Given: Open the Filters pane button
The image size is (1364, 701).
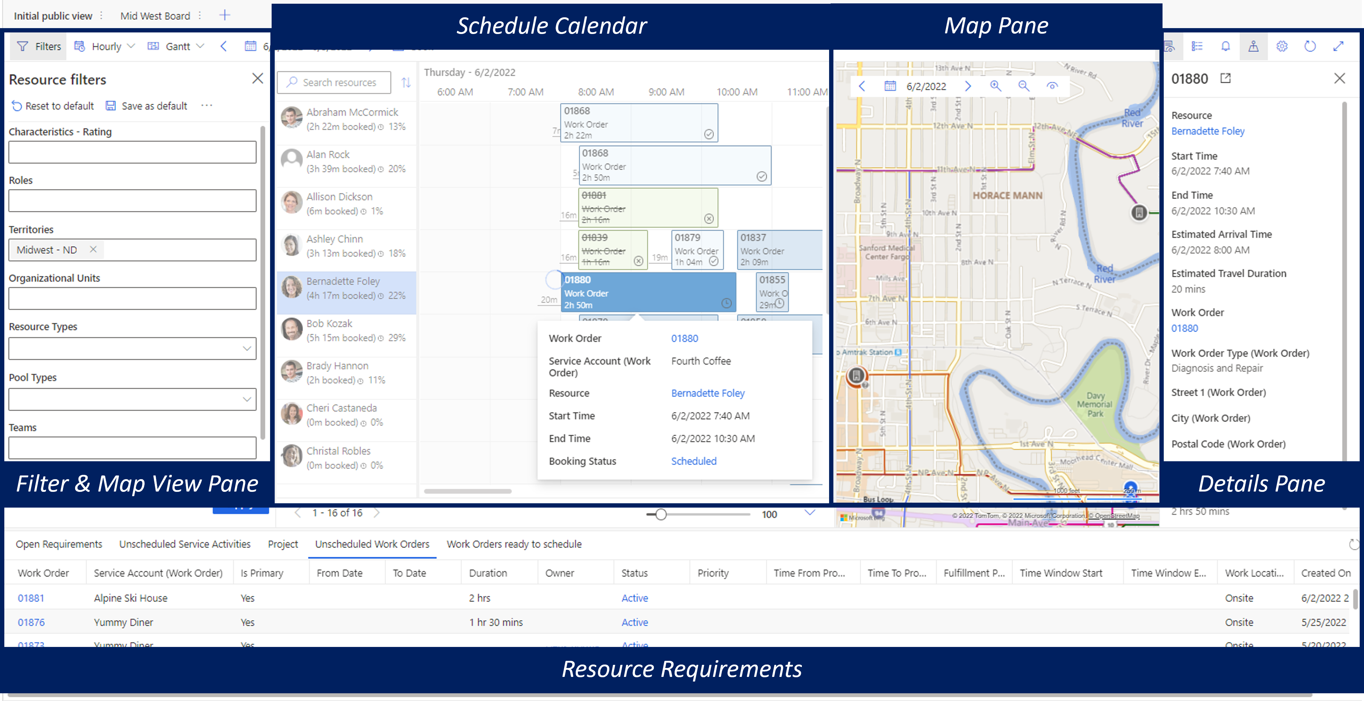Looking at the screenshot, I should coord(39,47).
